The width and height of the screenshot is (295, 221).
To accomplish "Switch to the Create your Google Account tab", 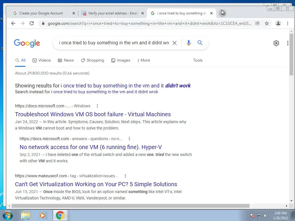I will pos(41,13).
